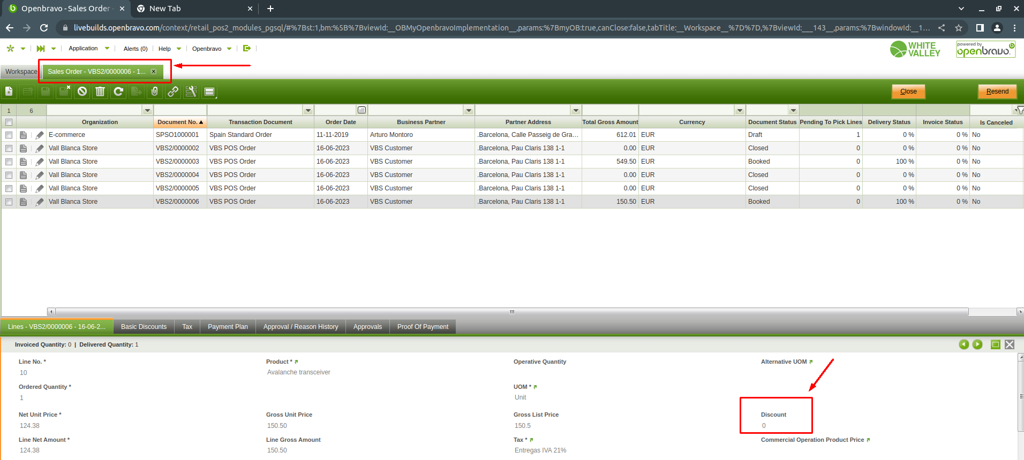Toggle the select-all rows checkbox
Viewport: 1024px width, 460px height.
click(9, 122)
